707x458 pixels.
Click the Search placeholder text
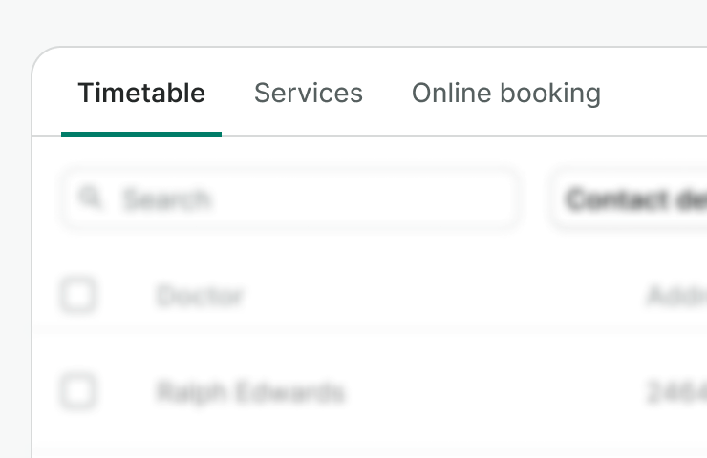point(166,199)
